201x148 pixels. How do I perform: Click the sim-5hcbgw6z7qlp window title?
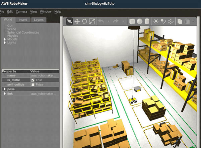pos(100,4)
